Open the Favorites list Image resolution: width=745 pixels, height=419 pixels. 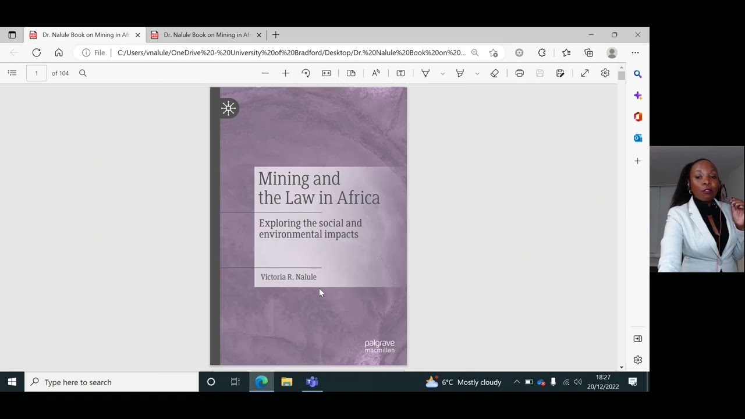tap(566, 52)
